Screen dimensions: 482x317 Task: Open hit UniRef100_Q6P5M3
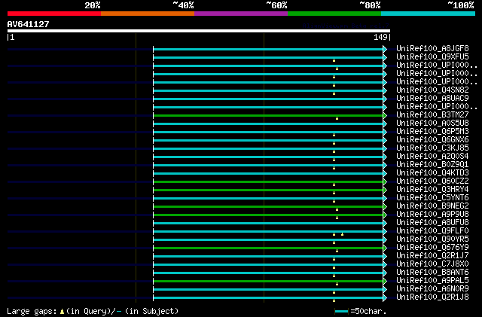pos(432,132)
